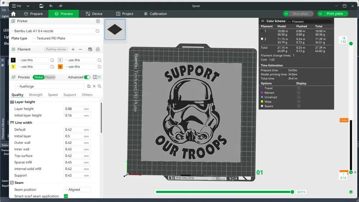The height and width of the screenshot is (202, 359).
Task: Open Flushing volumes button
Action: (56, 49)
